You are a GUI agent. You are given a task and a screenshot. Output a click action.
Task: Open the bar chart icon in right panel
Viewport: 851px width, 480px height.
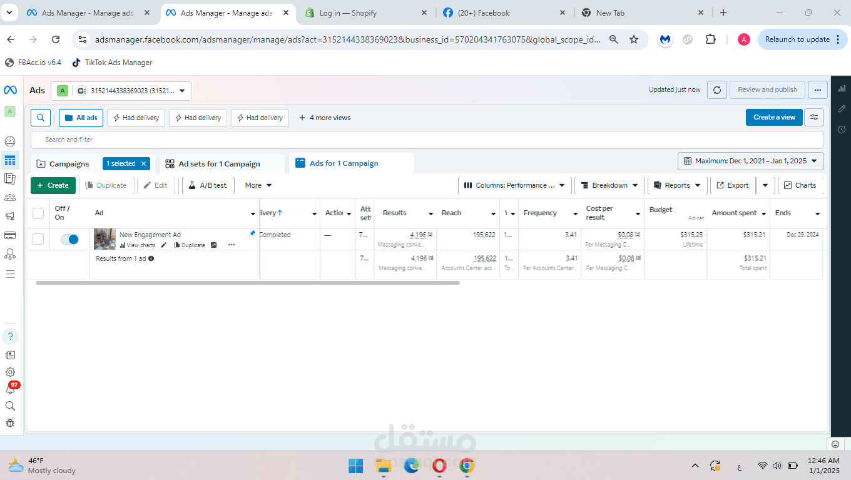pyautogui.click(x=842, y=88)
